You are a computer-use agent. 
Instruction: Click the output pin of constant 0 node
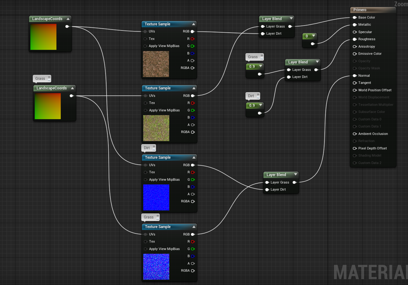coord(313,44)
